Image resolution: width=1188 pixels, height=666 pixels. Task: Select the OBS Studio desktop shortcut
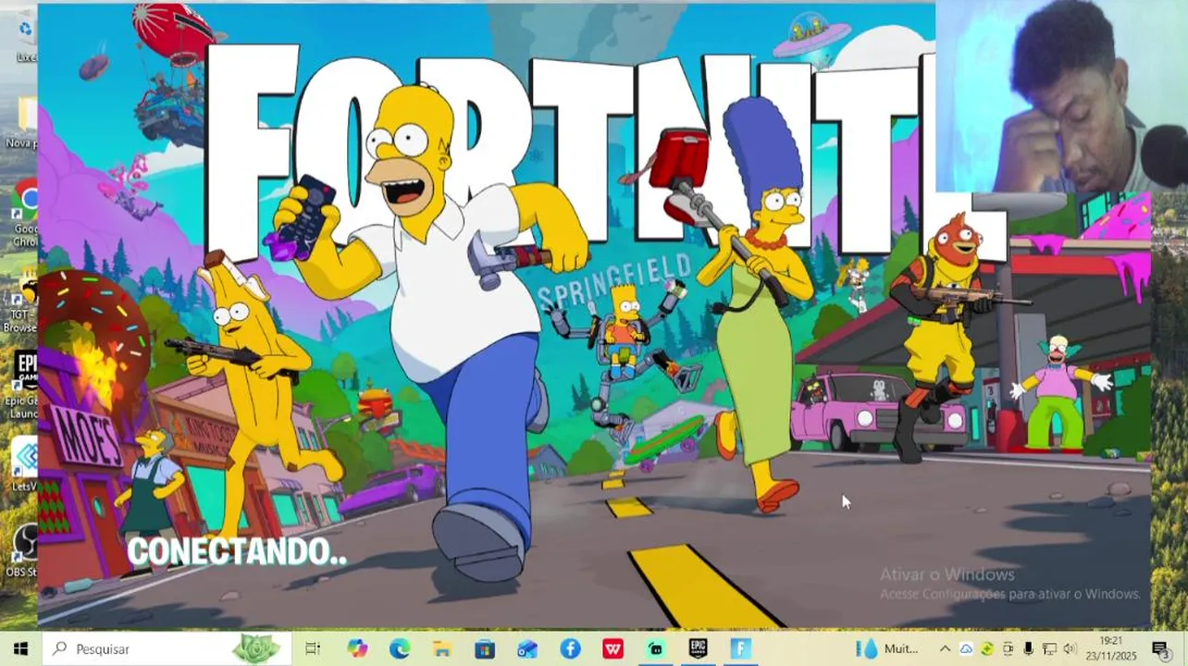[22, 551]
